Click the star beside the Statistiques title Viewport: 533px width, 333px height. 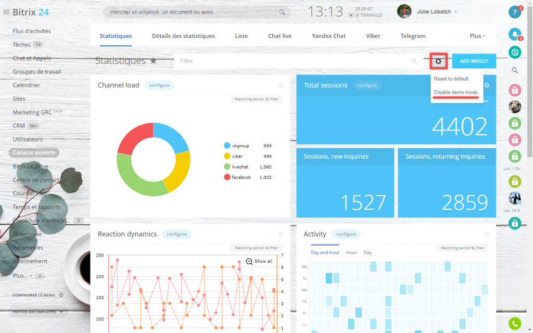[x=154, y=61]
